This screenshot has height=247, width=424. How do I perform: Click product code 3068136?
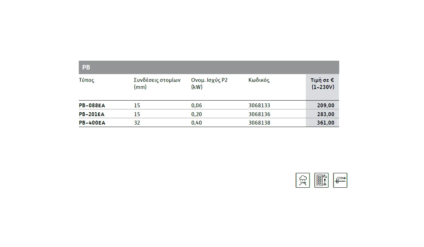point(259,114)
